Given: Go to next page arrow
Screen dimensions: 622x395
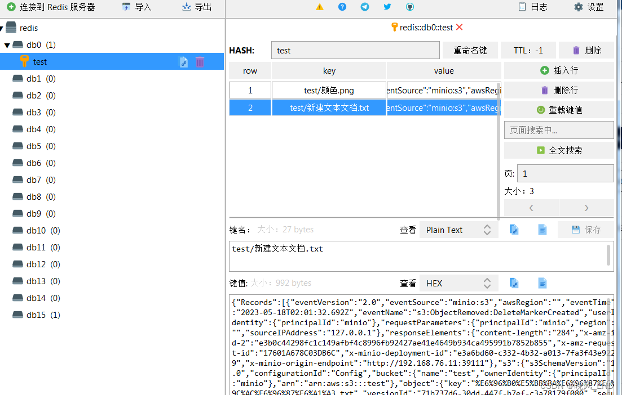Looking at the screenshot, I should click(x=586, y=208).
